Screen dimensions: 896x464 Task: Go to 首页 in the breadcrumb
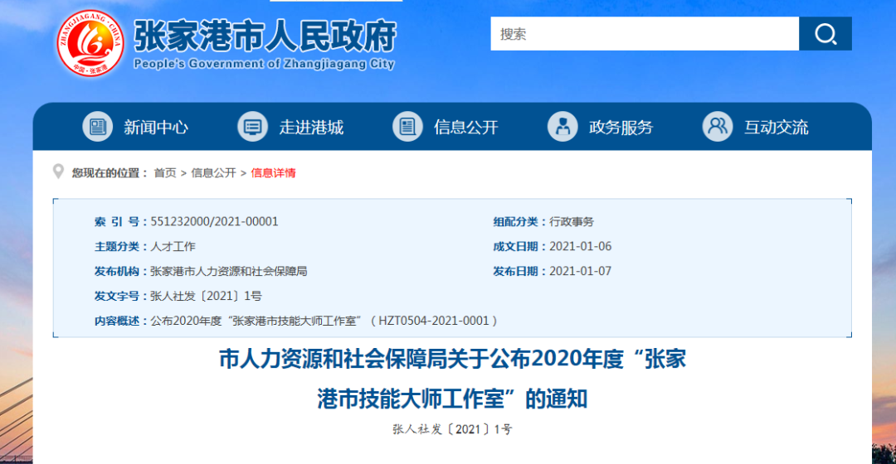pos(165,173)
